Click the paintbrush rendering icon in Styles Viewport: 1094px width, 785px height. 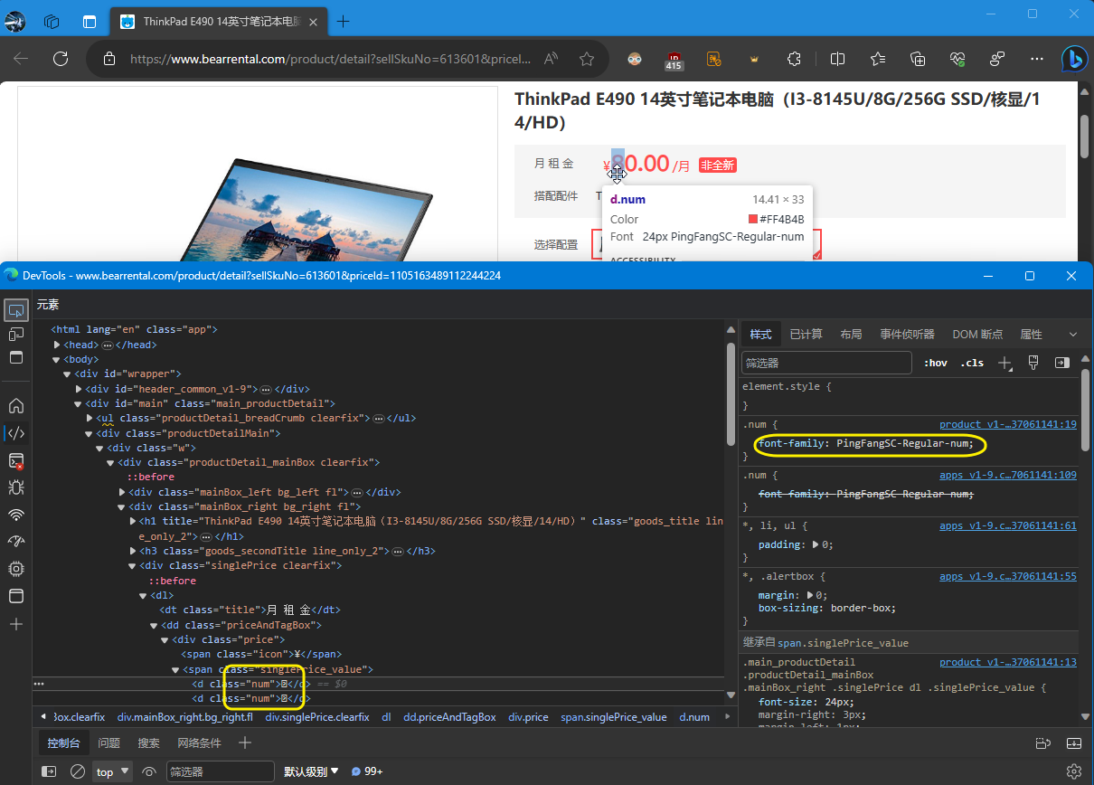(x=1033, y=363)
